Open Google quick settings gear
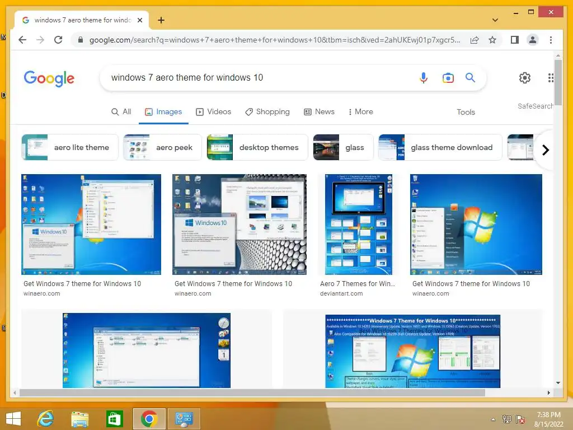573x430 pixels. click(525, 77)
